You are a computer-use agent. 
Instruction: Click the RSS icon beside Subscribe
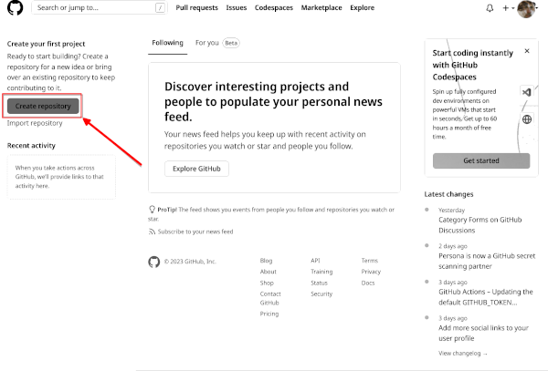(153, 232)
